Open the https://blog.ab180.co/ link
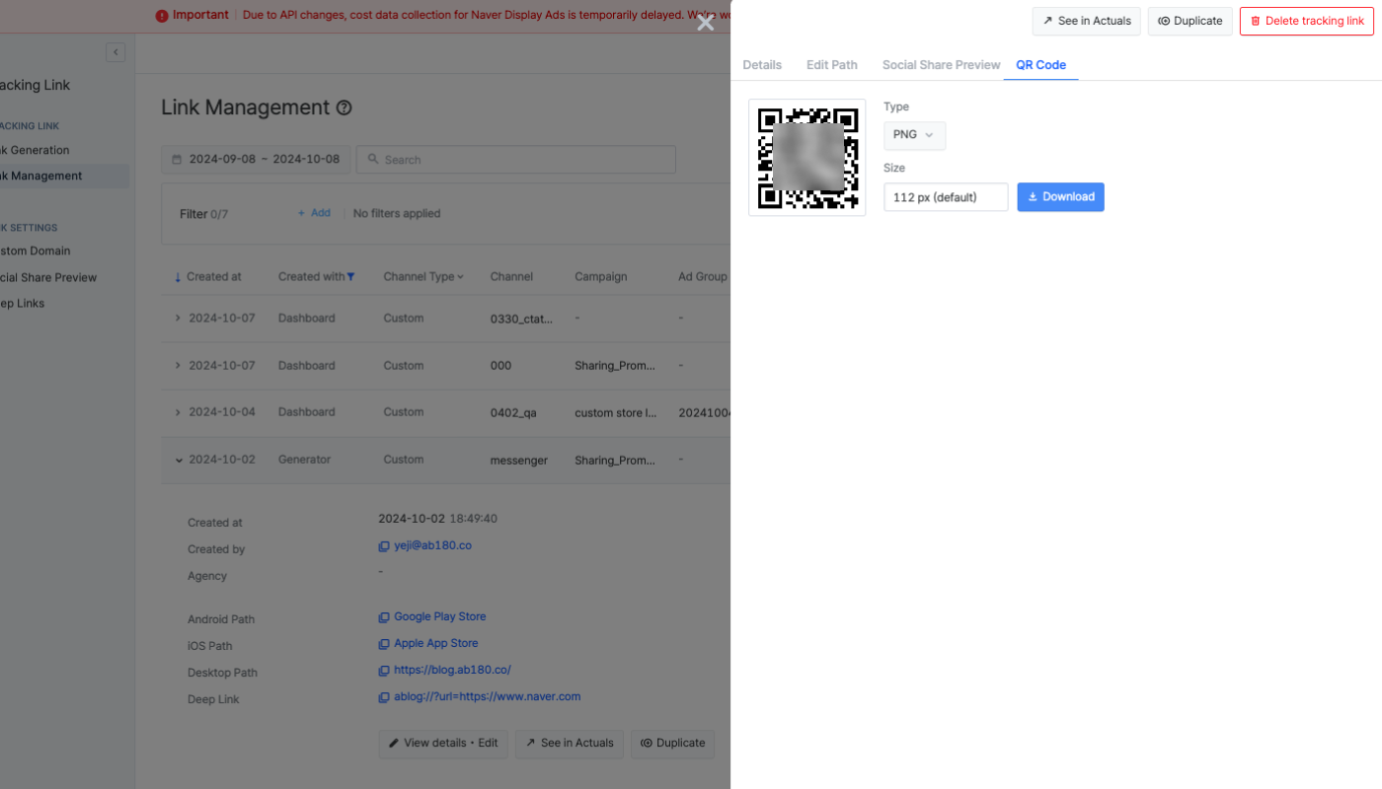The width and height of the screenshot is (1382, 789). pos(452,671)
